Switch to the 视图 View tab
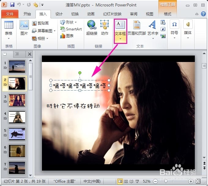The width and height of the screenshot is (208, 186). pos(150,14)
